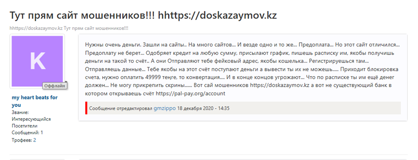Click the edit date 18 декабря 2020 - 14:35
This screenshot has height=160, width=418.
coord(203,108)
